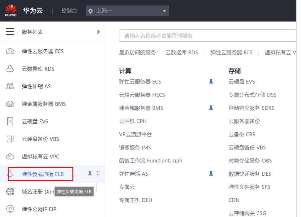Open 数据快递服务 DES service
301x217 pixels.
point(250,174)
